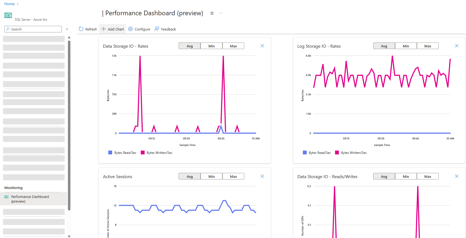Select Min on Data Storage IO - Reads/Writes
This screenshot has height=238, width=466.
tap(406, 176)
